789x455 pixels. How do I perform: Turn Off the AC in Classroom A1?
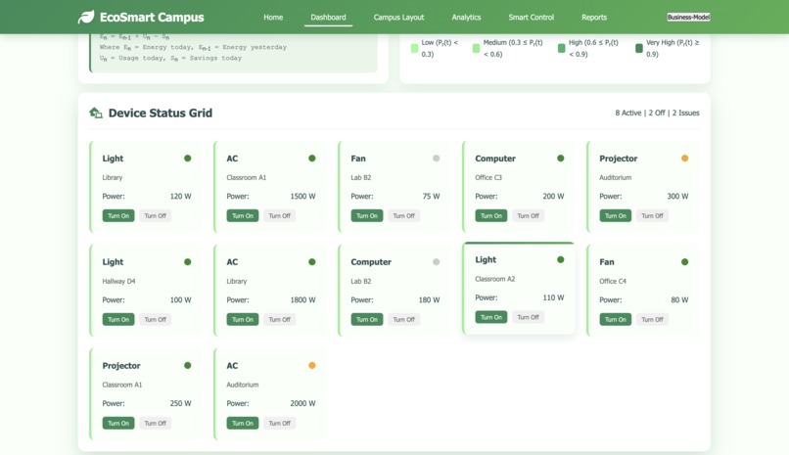279,215
